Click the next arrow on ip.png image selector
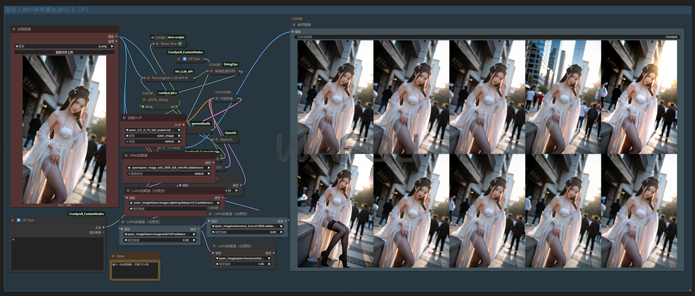The image size is (695, 296). click(x=112, y=46)
